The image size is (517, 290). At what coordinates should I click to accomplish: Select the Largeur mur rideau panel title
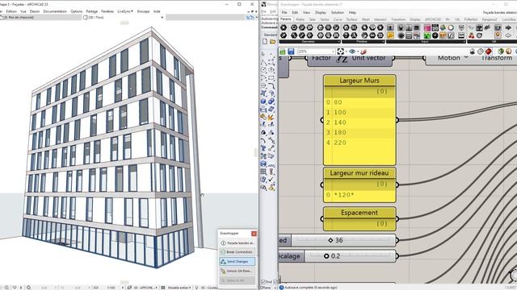(359, 173)
